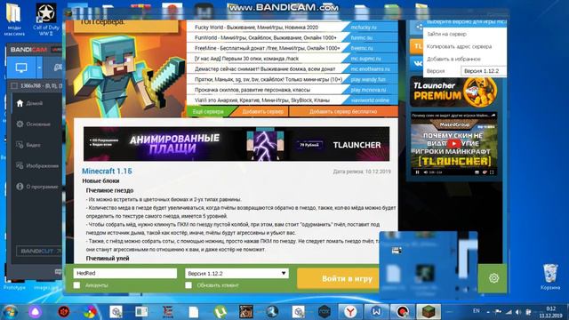Click Добавить сервер бесплатно button
Image resolution: width=569 pixels, height=320 pixels.
[x=343, y=112]
